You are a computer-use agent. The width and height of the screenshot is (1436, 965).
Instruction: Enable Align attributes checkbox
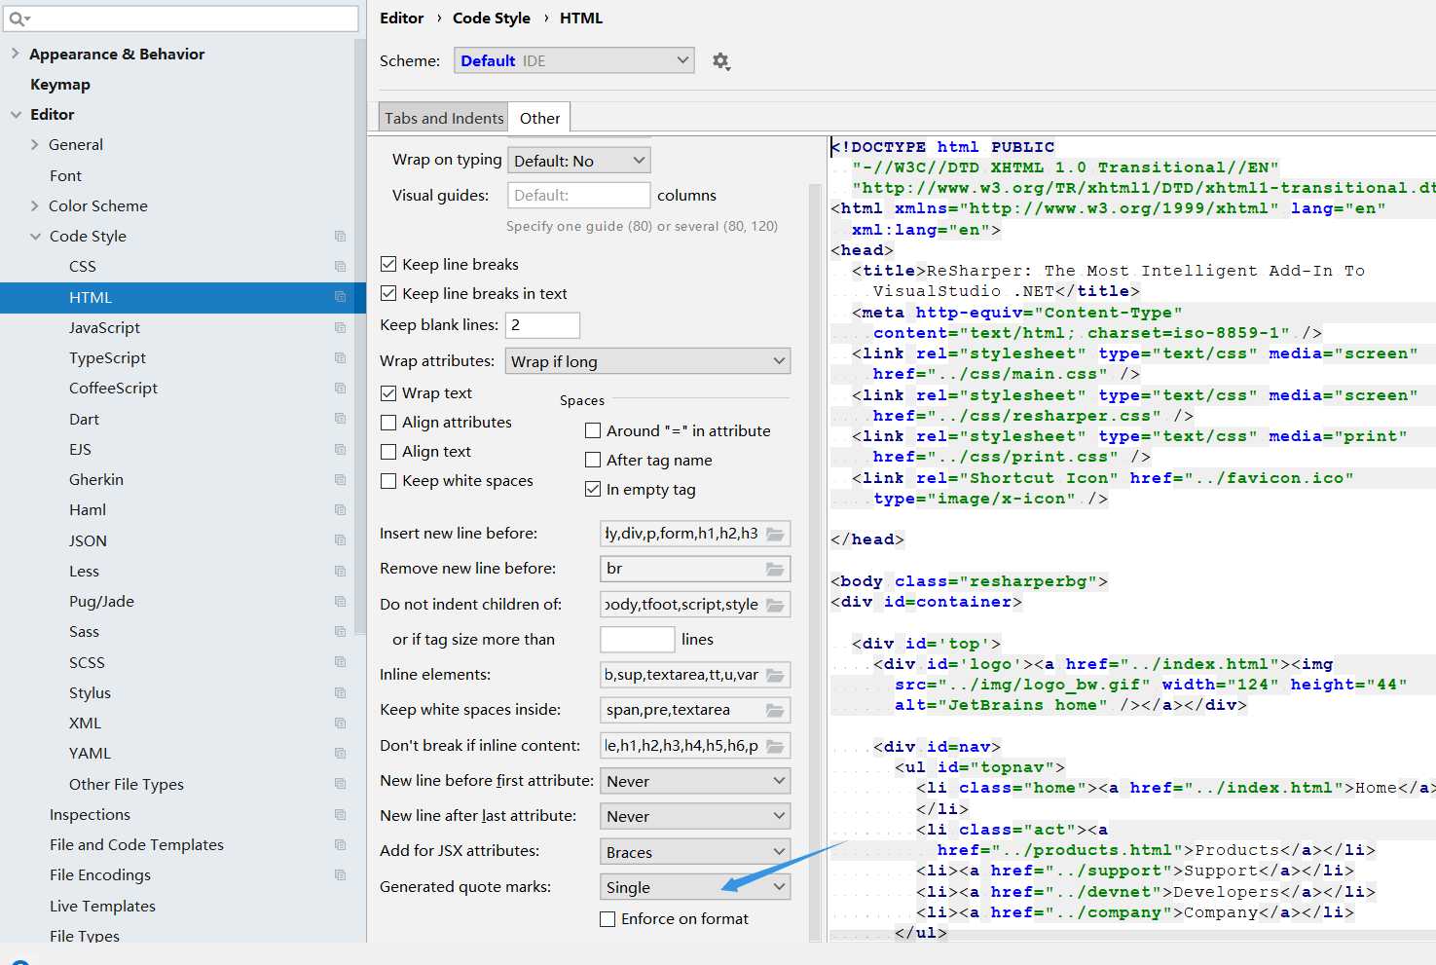[388, 423]
